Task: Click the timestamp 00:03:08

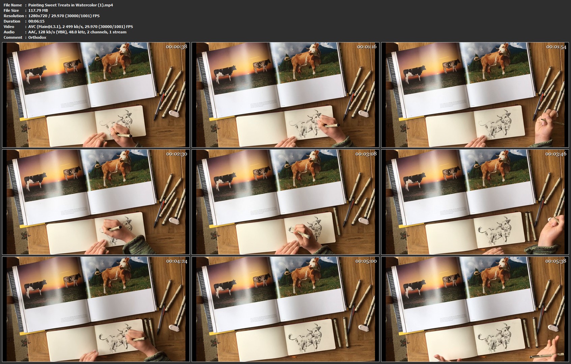Action: (x=366, y=154)
